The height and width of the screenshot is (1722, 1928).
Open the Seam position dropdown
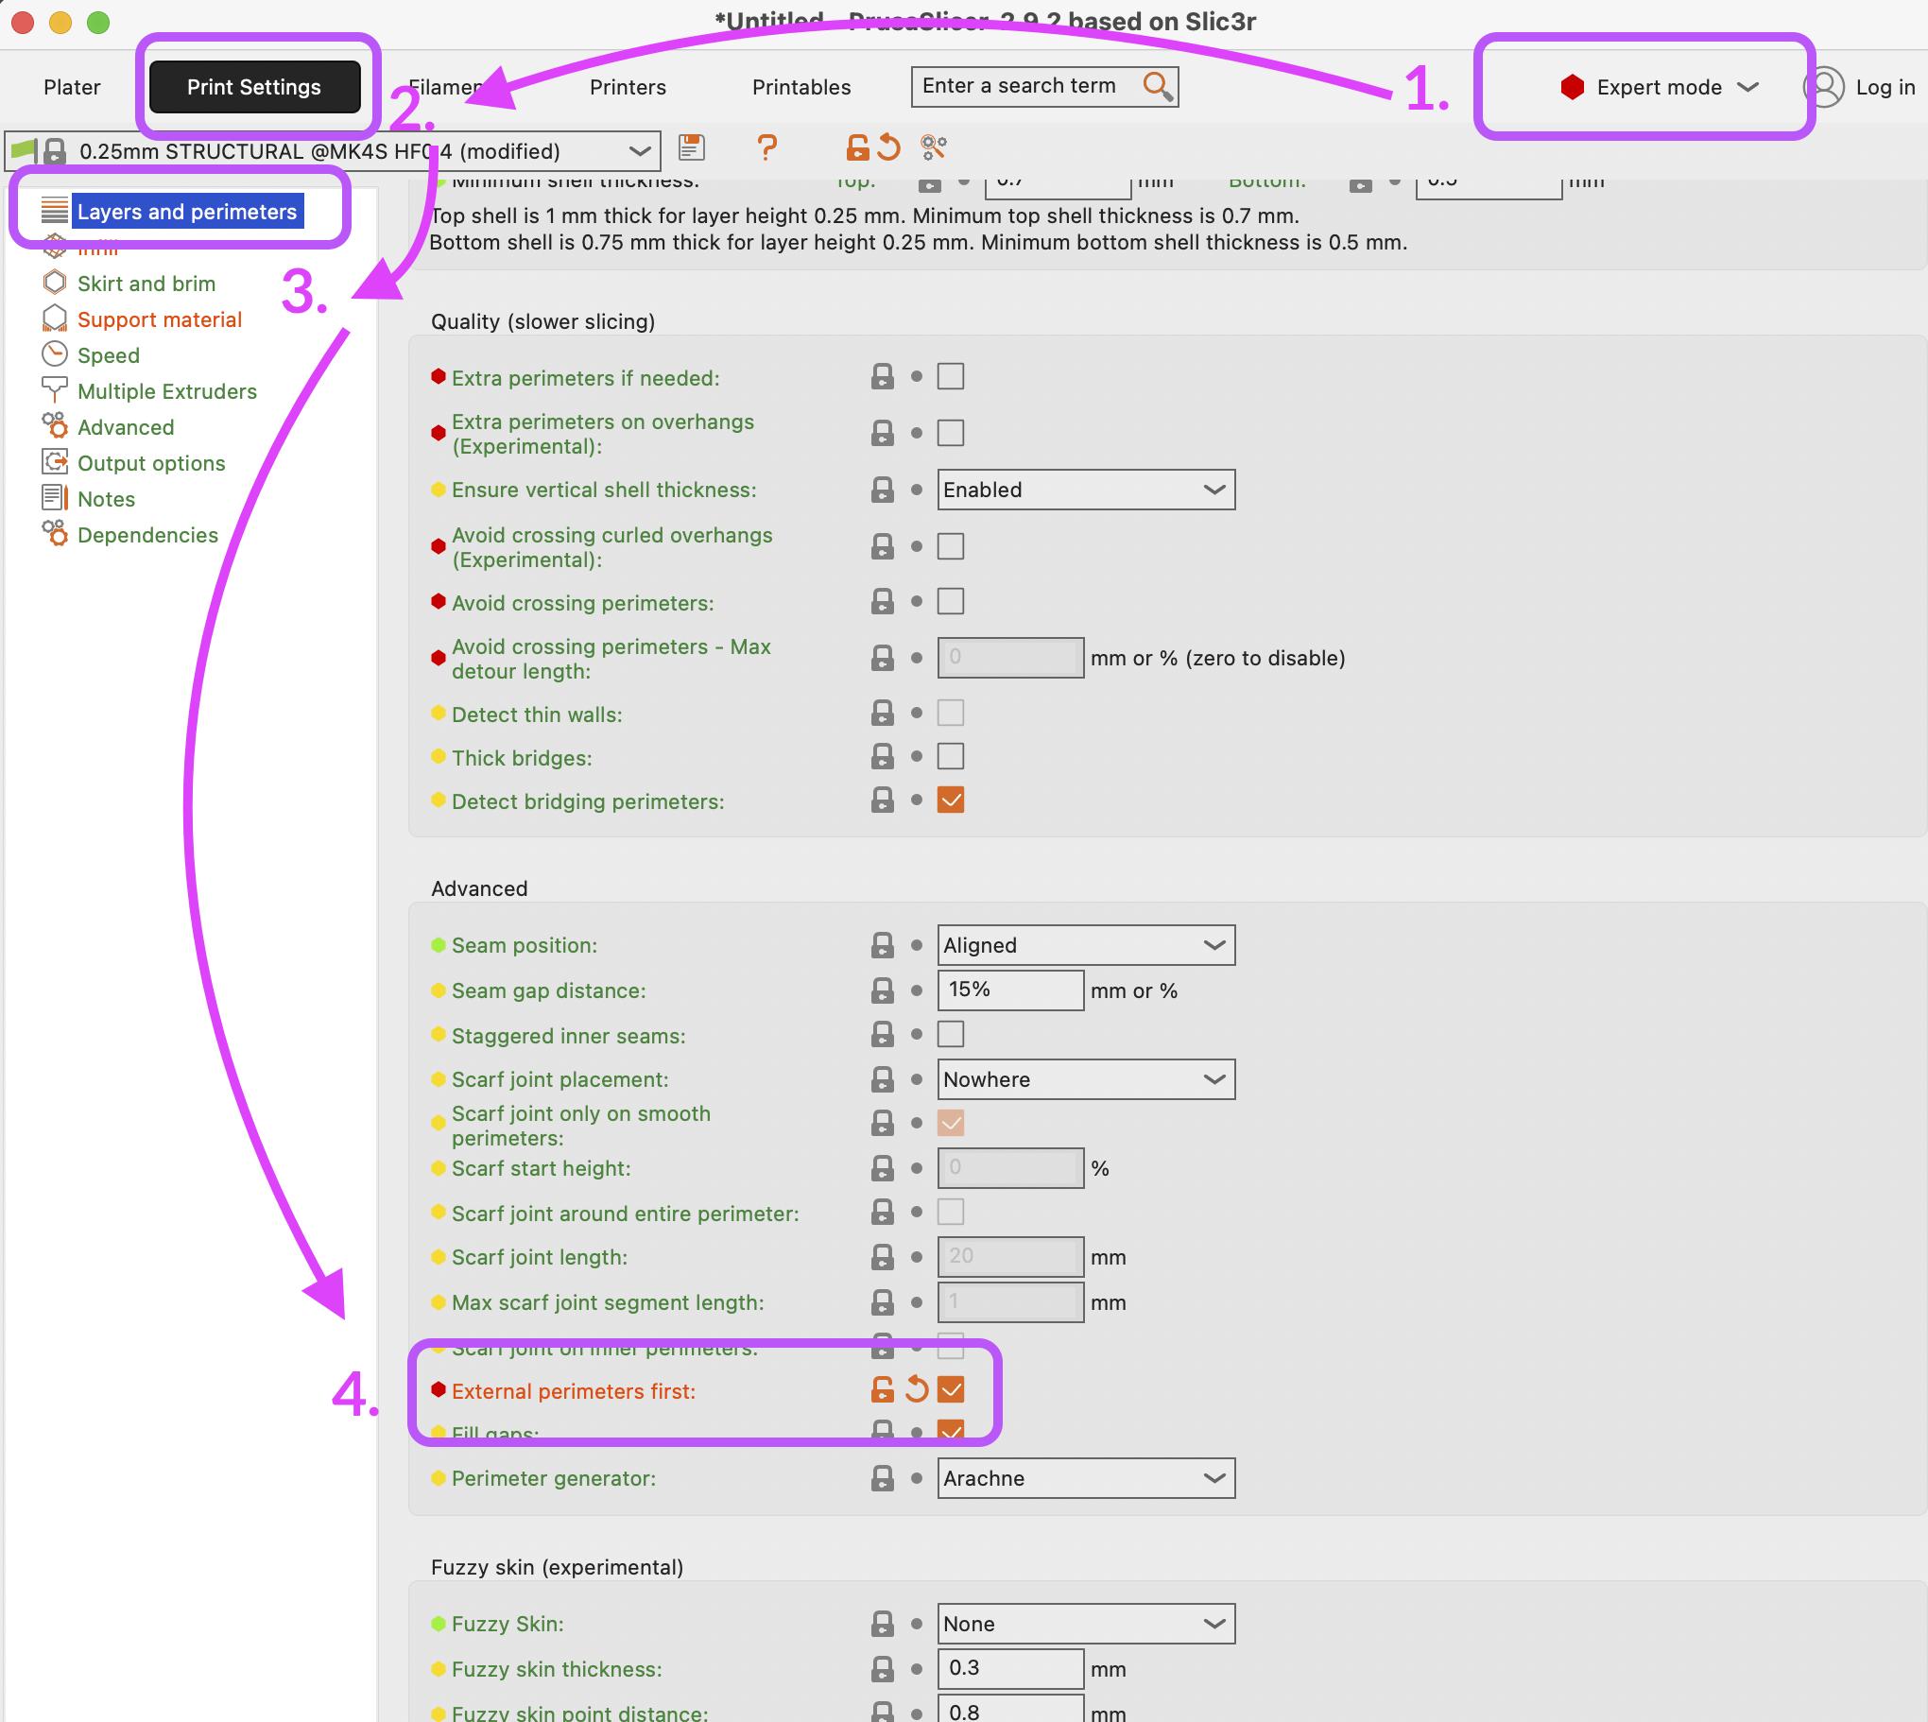pyautogui.click(x=1085, y=944)
